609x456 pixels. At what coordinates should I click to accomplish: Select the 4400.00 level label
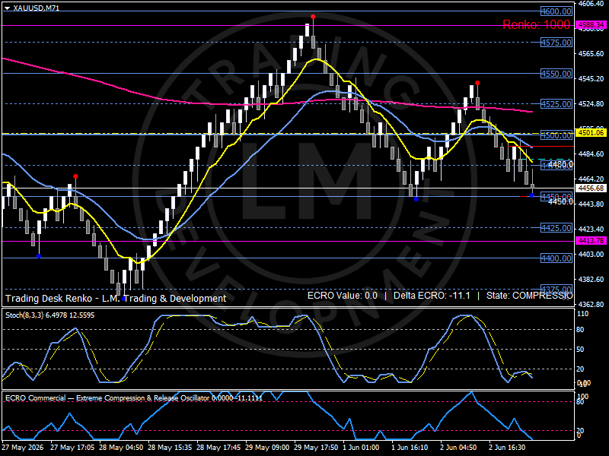[x=556, y=258]
